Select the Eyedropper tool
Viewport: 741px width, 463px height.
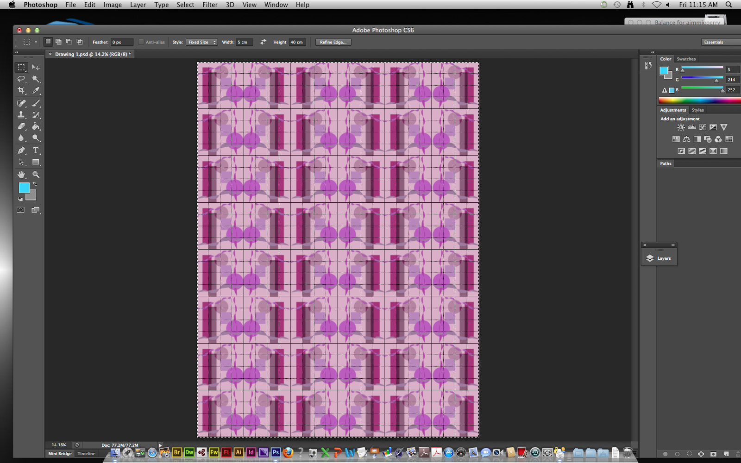(37, 91)
